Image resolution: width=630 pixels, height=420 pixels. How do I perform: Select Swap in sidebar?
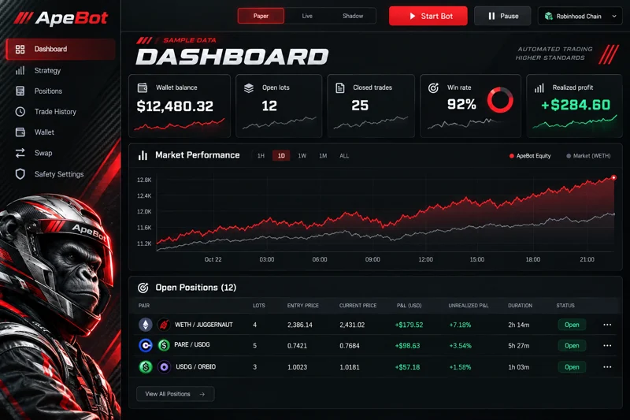coord(43,153)
